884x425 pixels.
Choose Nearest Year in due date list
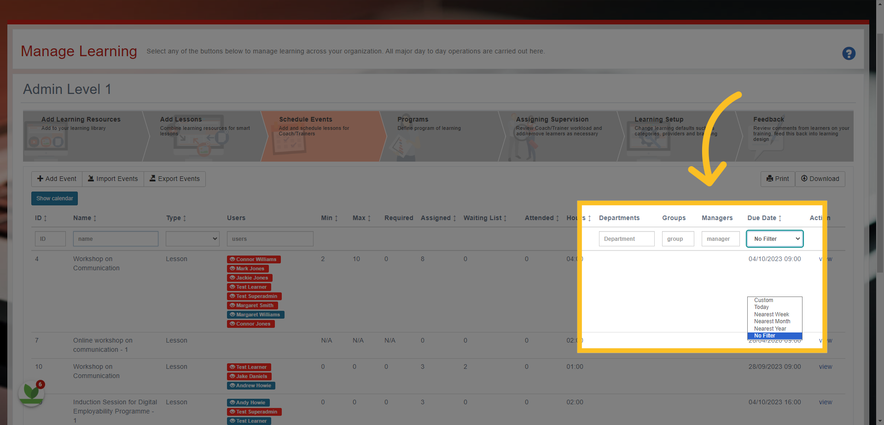pyautogui.click(x=774, y=329)
